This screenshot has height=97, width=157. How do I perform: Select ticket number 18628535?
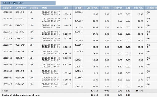pyautogui.click(x=7, y=12)
